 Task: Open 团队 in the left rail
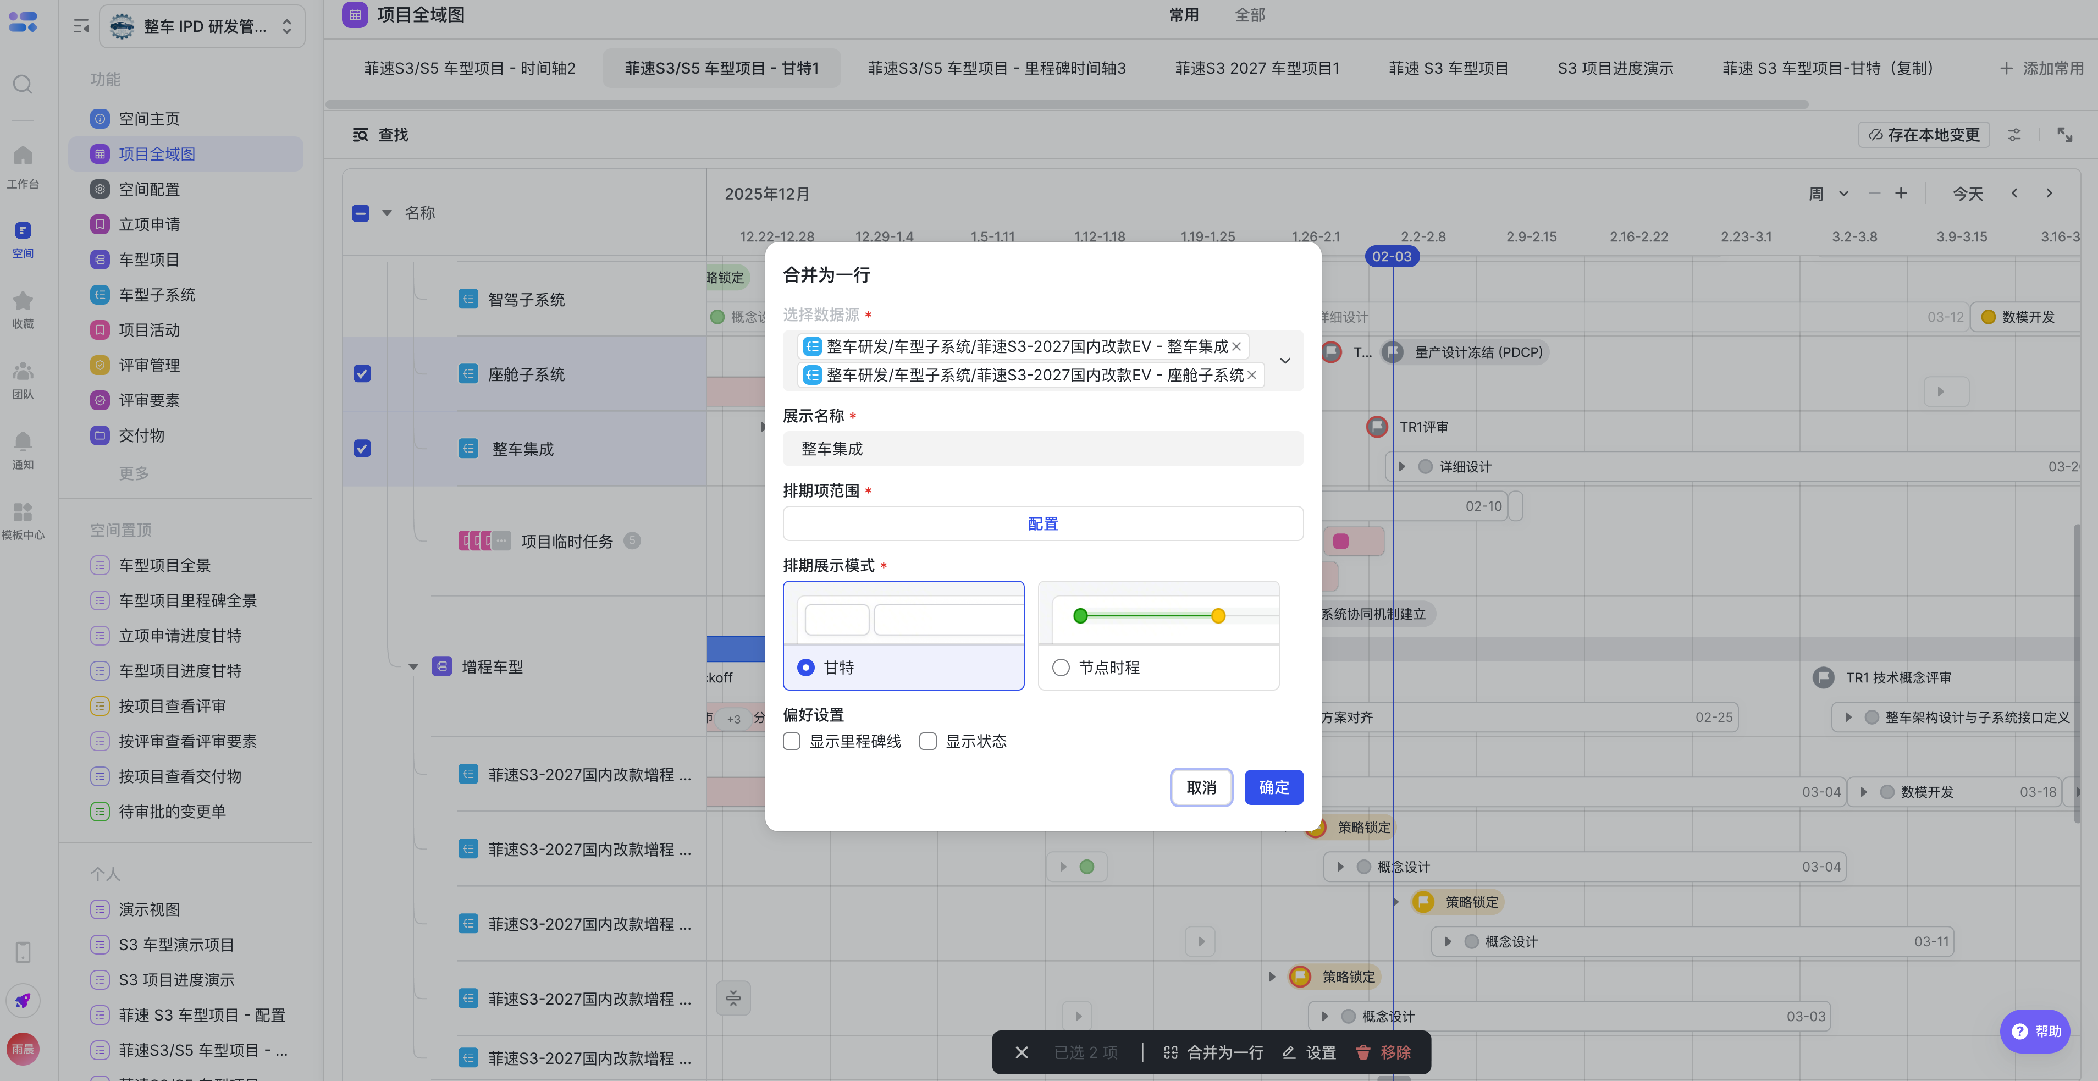point(23,379)
